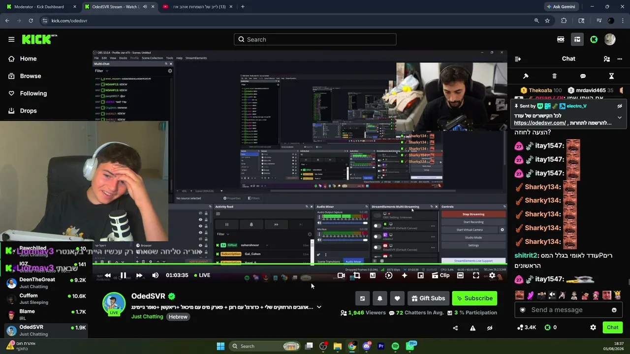This screenshot has height=354, width=630.
Task: Click the channel points 3.4K balance
Action: 527,327
